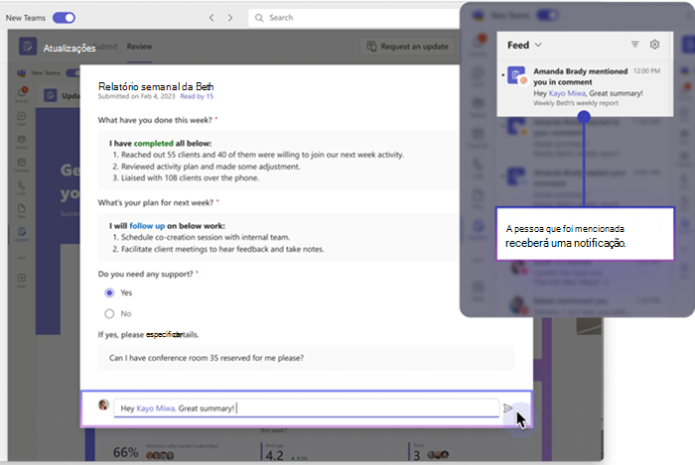Click "Weekly Beth's weekly report" feed subtitle
The height and width of the screenshot is (465, 695).
point(576,103)
